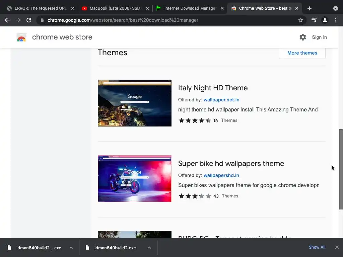Click the Italy Night 'night theme hd wallpaper' description

tap(248, 109)
